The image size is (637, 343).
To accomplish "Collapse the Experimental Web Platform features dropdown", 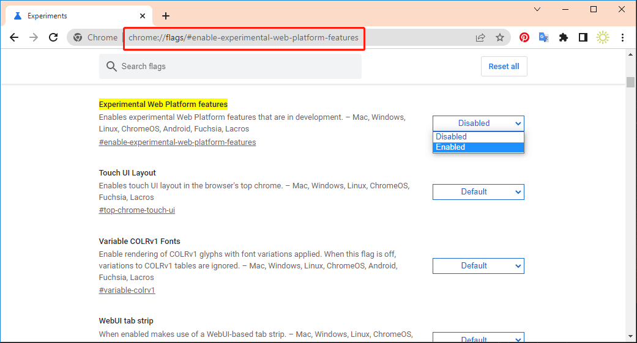I will [x=478, y=124].
